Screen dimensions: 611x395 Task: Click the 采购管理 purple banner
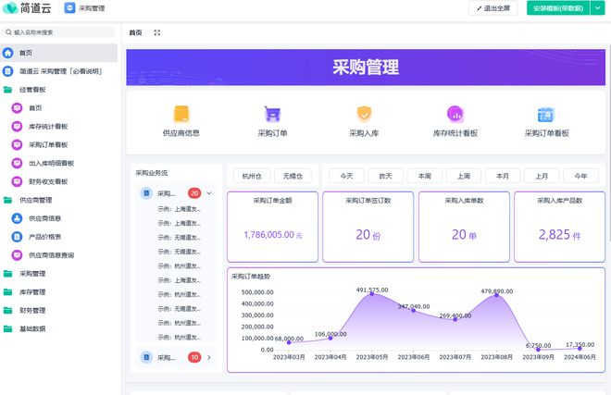(366, 67)
